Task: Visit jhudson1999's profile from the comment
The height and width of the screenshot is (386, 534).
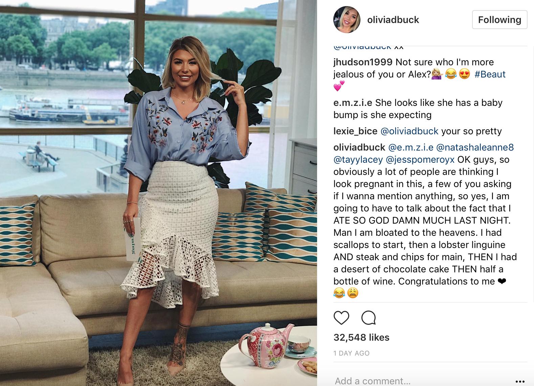Action: pos(363,62)
